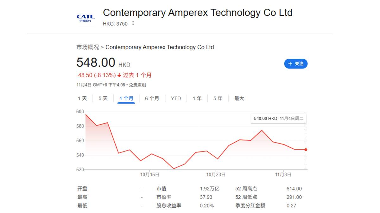Select the 1 天 time range tab
Viewport: 380px width, 213px height.
[82, 98]
